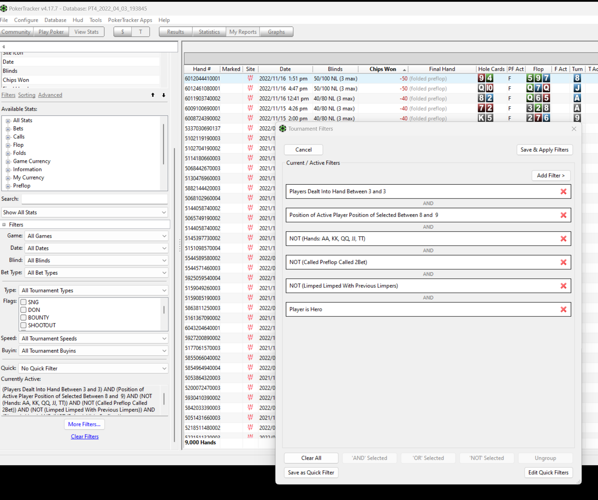Switch to the Graphs tab

pos(276,32)
